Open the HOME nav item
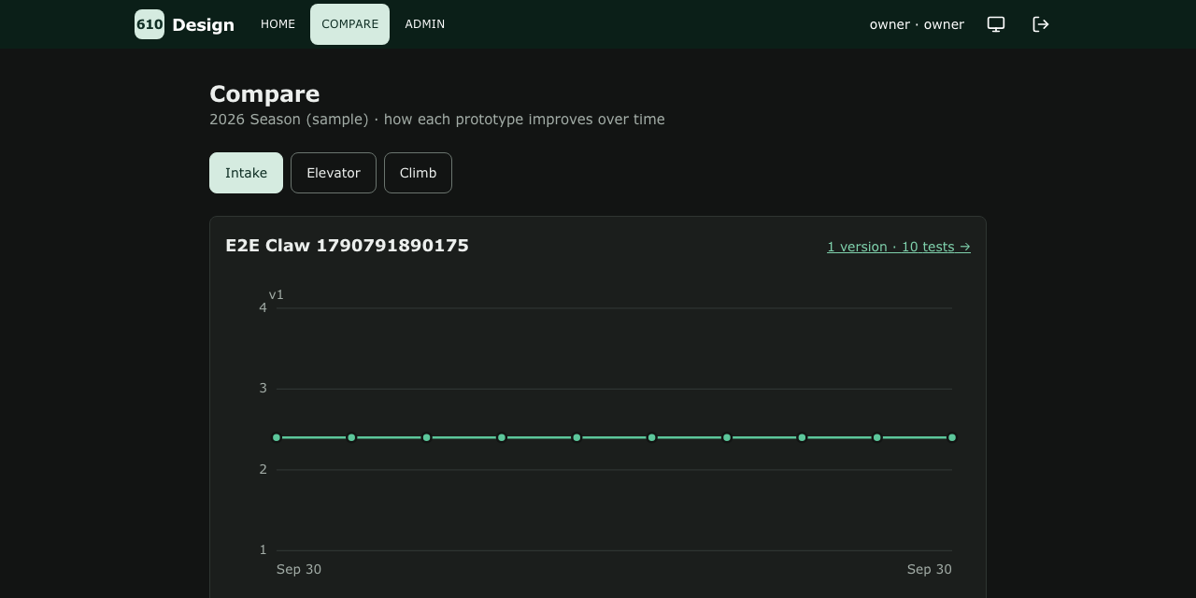The image size is (1196, 598). [x=278, y=24]
